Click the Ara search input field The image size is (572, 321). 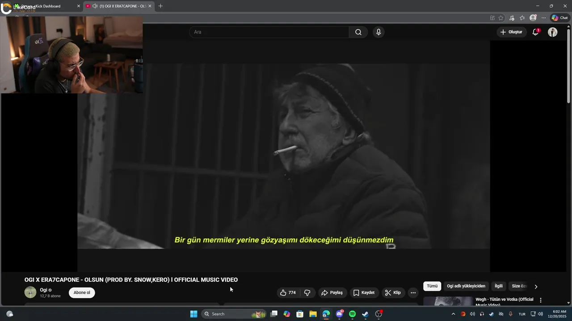(269, 32)
